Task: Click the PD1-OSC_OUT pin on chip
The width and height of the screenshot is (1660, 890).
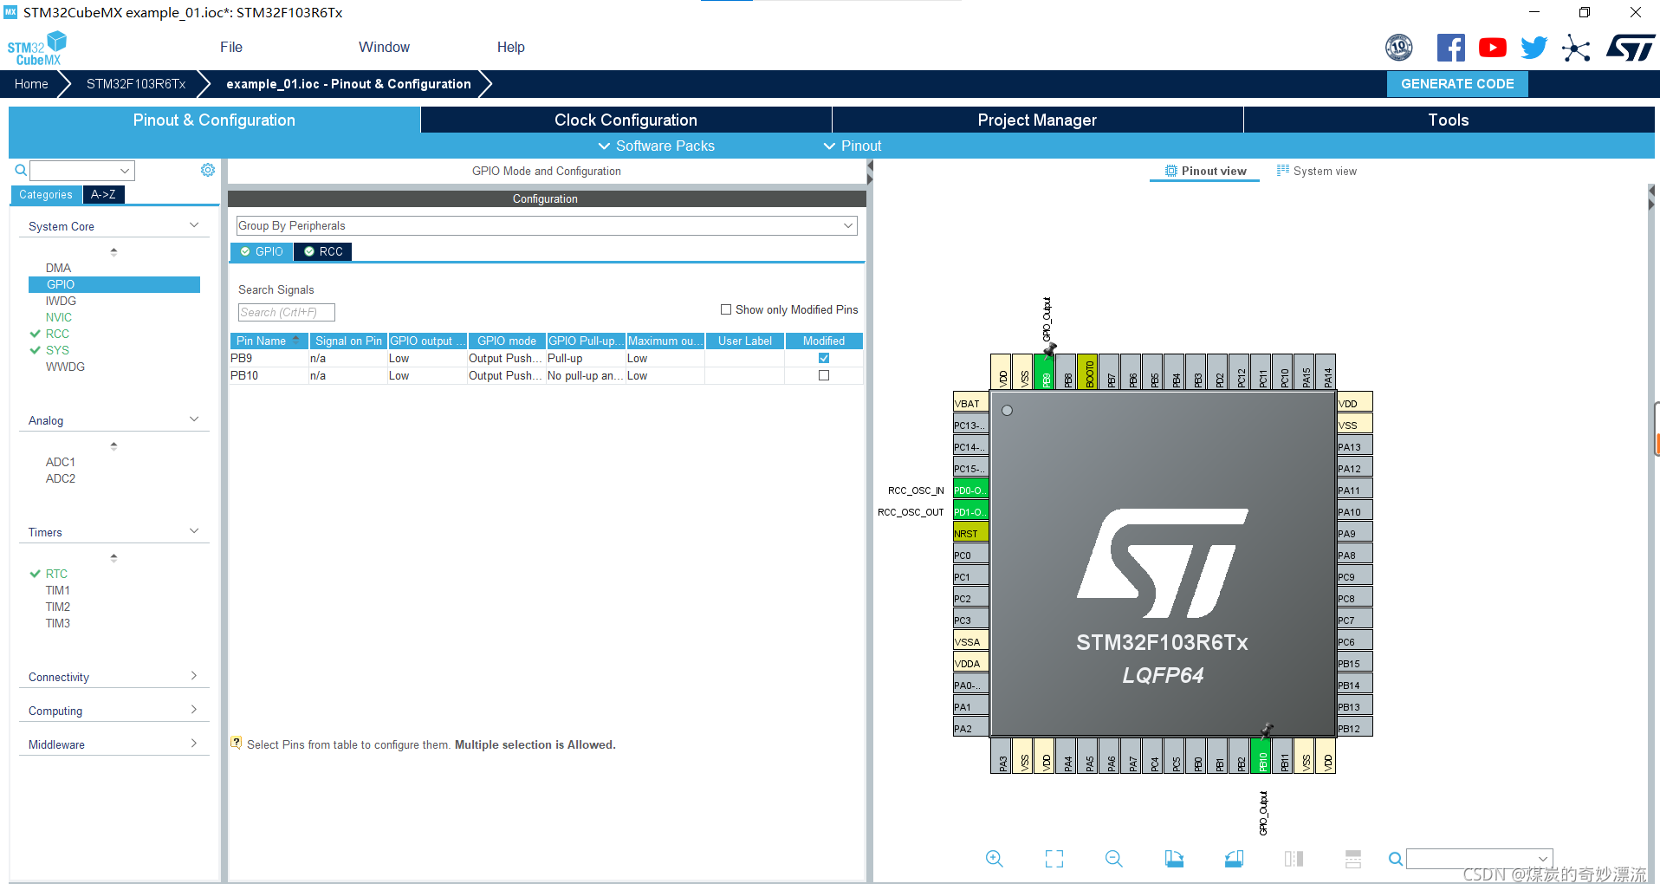Action: 970,511
